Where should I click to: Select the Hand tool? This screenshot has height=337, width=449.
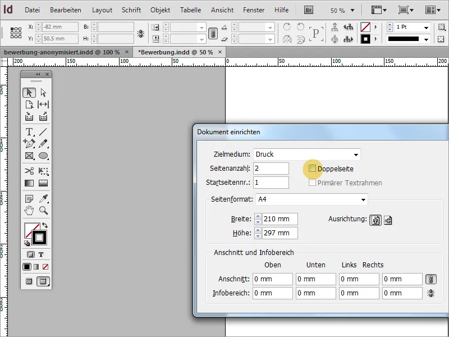tap(29, 211)
